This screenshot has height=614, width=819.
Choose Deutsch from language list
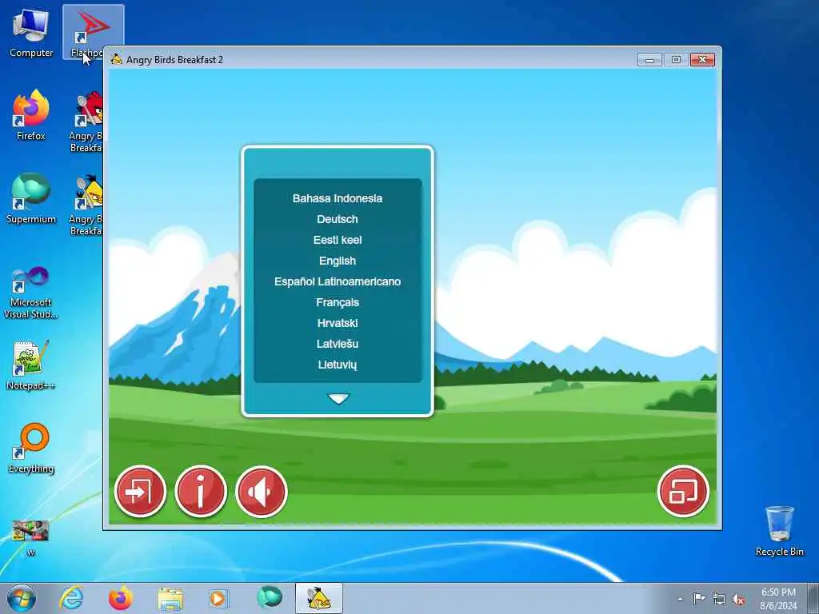(338, 219)
